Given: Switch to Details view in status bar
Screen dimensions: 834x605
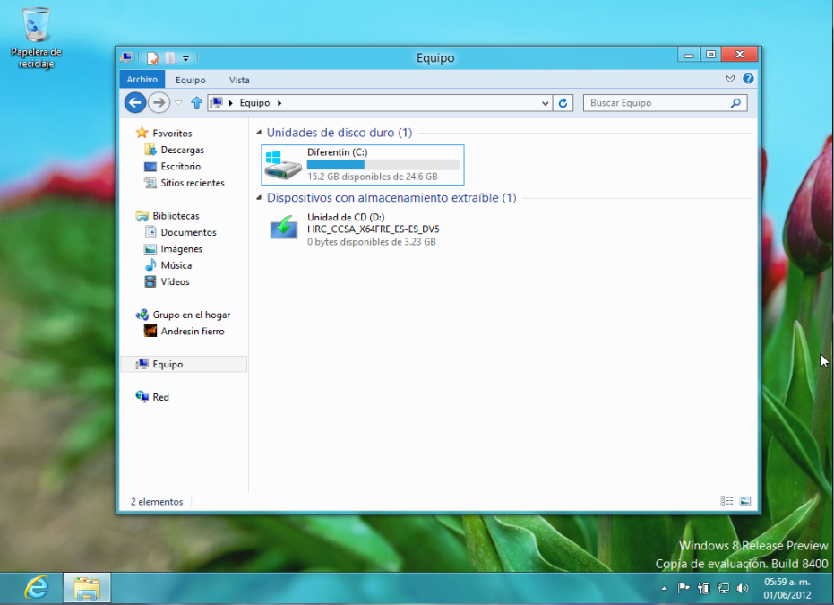Looking at the screenshot, I should (x=727, y=501).
